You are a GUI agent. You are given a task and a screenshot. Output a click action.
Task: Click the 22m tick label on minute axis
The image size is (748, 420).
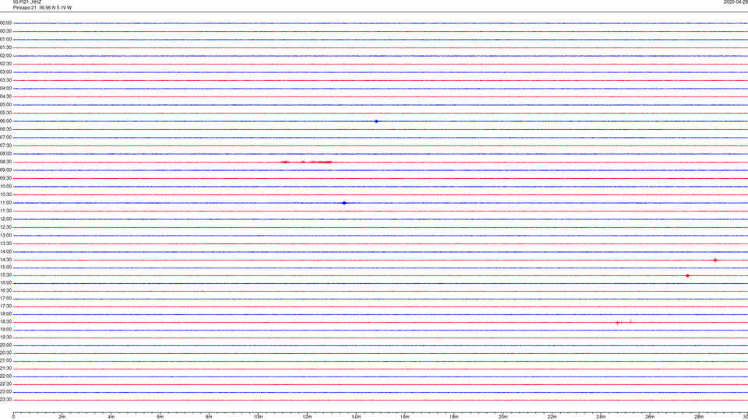552,417
